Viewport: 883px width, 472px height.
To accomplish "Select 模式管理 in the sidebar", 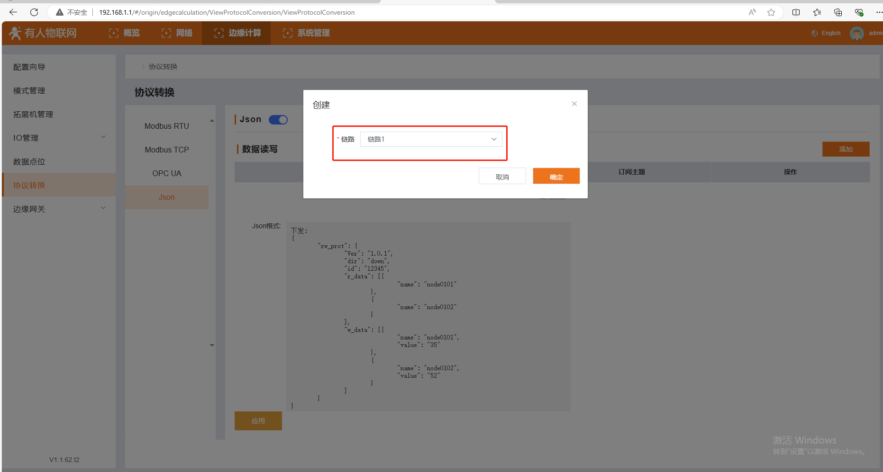I will 29,90.
